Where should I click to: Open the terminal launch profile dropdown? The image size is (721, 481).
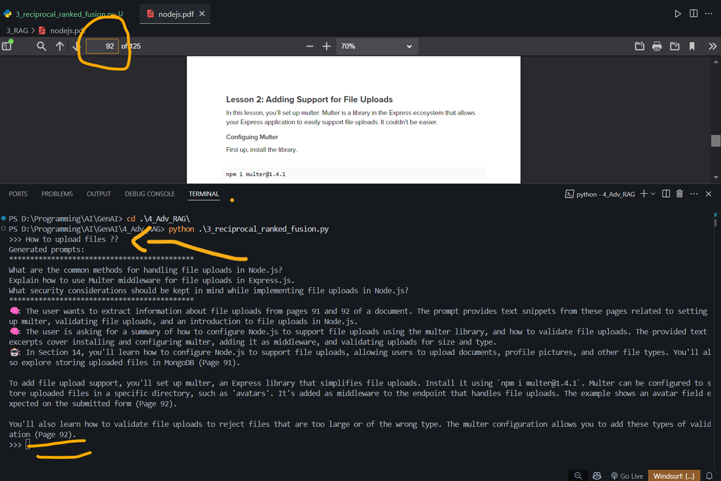(x=653, y=194)
